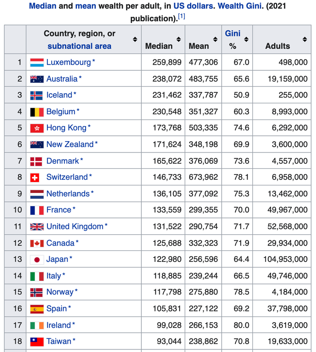
Task: Open the Netherlands article link
Action: 68,194
